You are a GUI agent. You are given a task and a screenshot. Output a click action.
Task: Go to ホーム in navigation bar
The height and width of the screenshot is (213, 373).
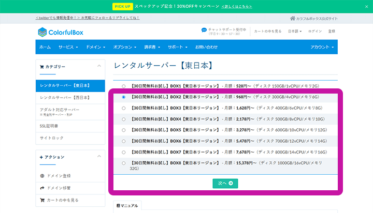[45, 47]
